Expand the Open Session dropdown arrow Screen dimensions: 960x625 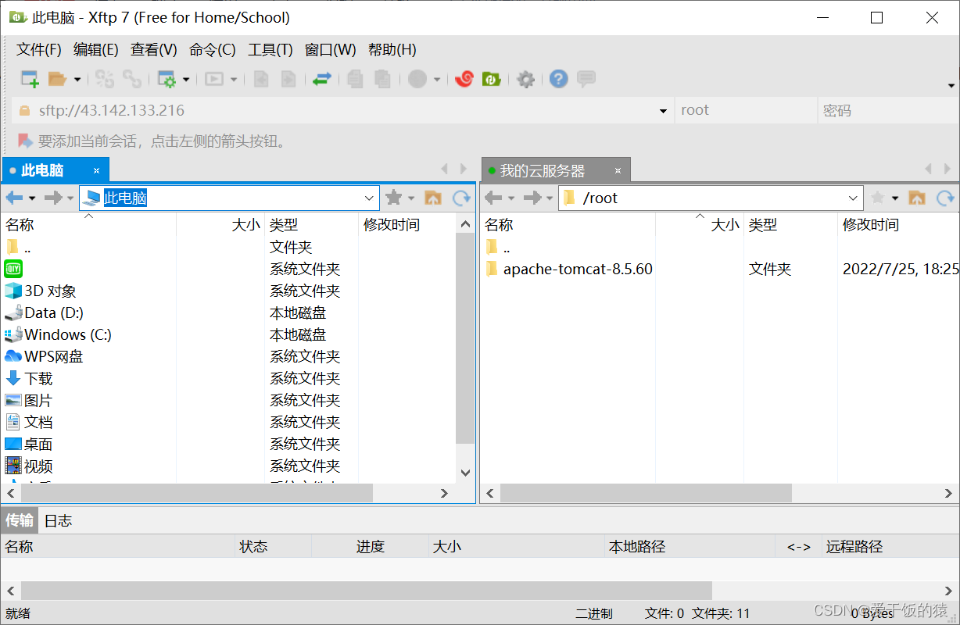coord(77,79)
